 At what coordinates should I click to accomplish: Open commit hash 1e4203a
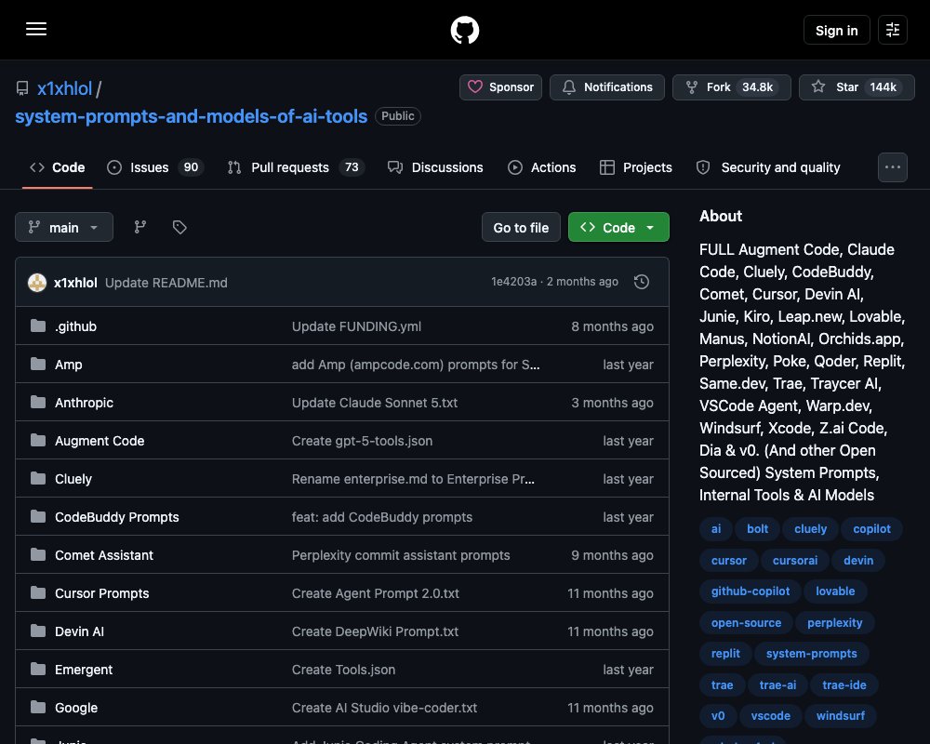pyautogui.click(x=513, y=281)
